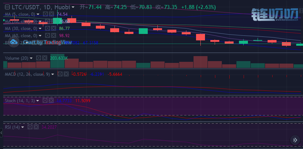Remove Volume (20) indicator with its X icon

[45, 58]
